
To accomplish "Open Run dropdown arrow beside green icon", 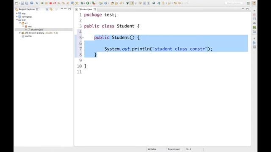I will pyautogui.click(x=90, y=3).
